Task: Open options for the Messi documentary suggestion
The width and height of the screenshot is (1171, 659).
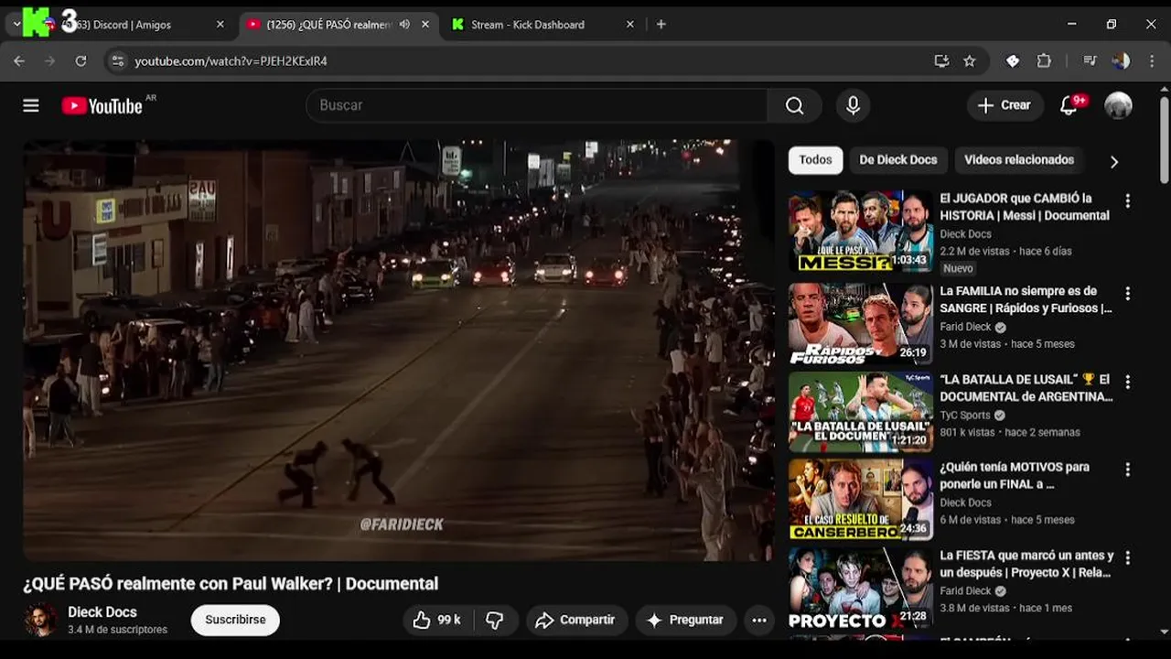Action: coord(1127,200)
